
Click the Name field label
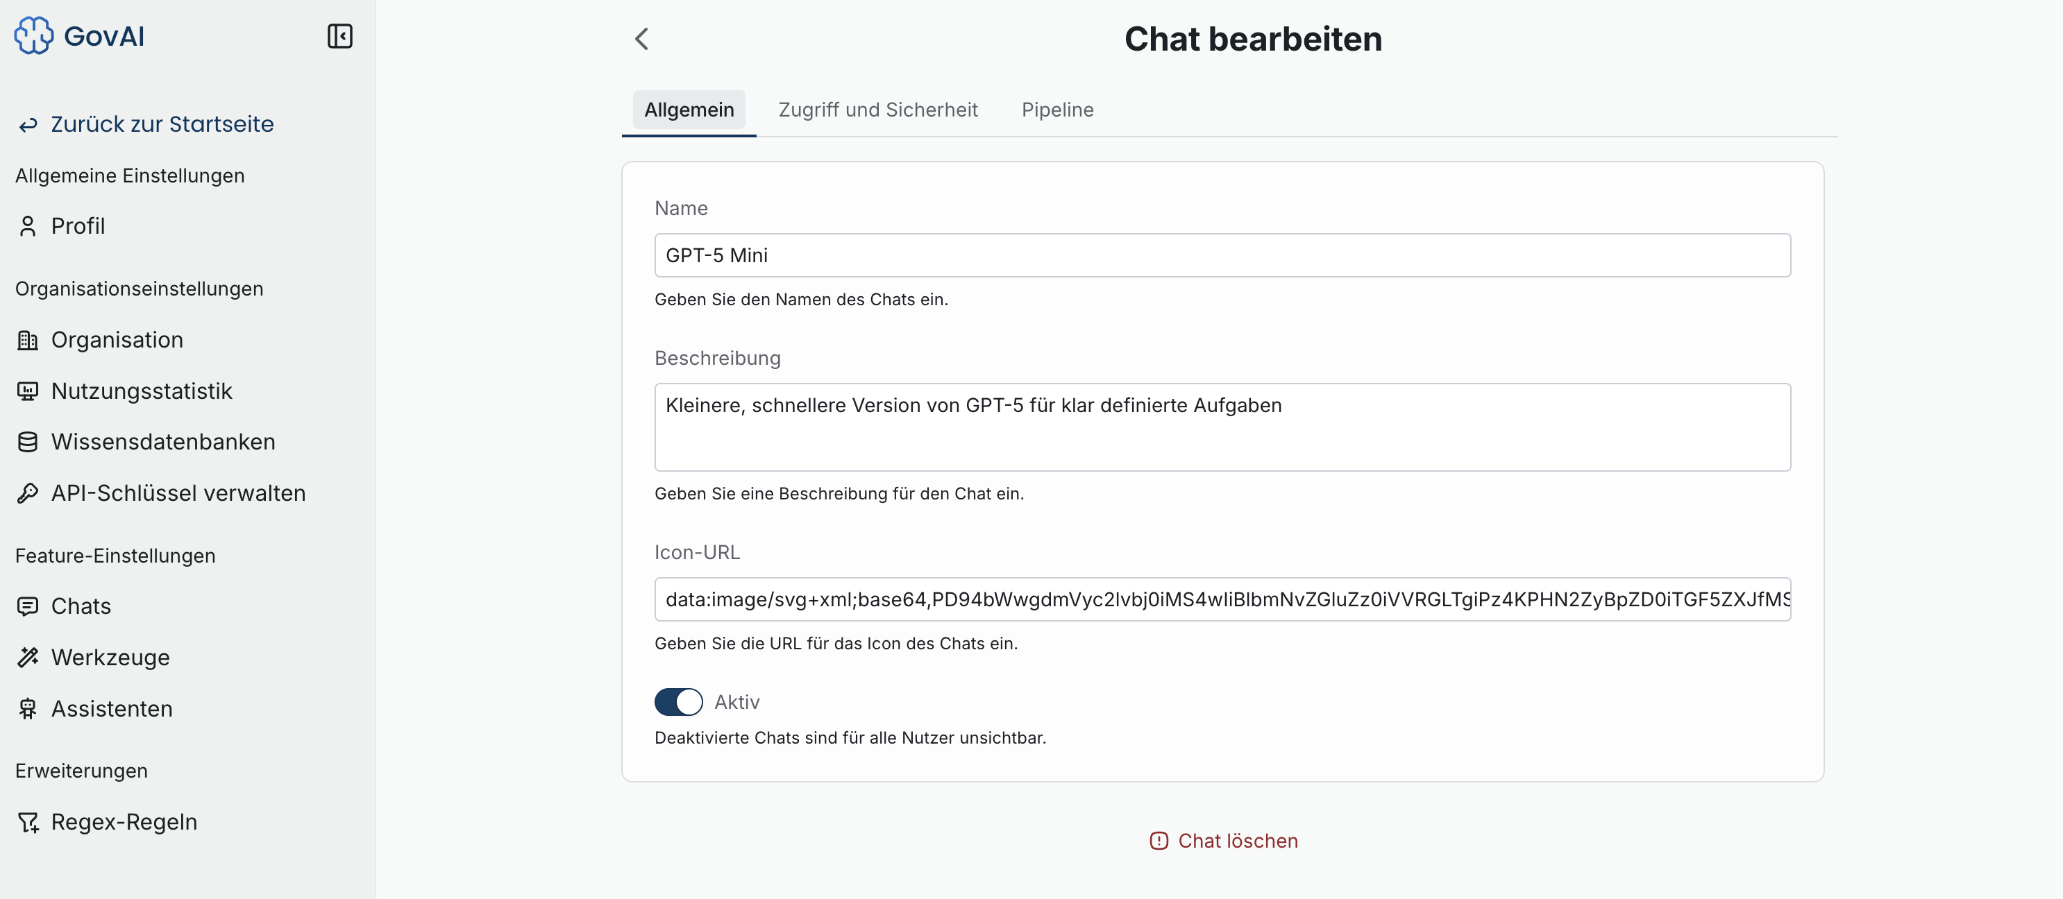[x=681, y=208]
